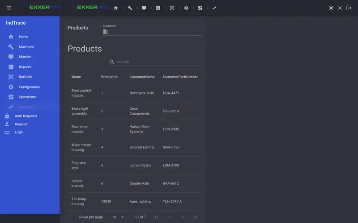Click the sidebar Machines wrench icon
Viewport: 358px width, 223px height.
point(11,47)
